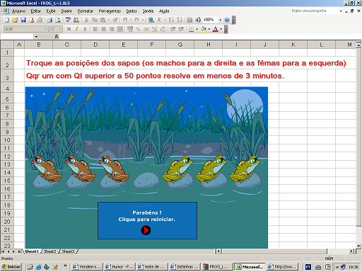Open a file with the folder icon
Screen dimensions: 362x272
click(x=15, y=20)
